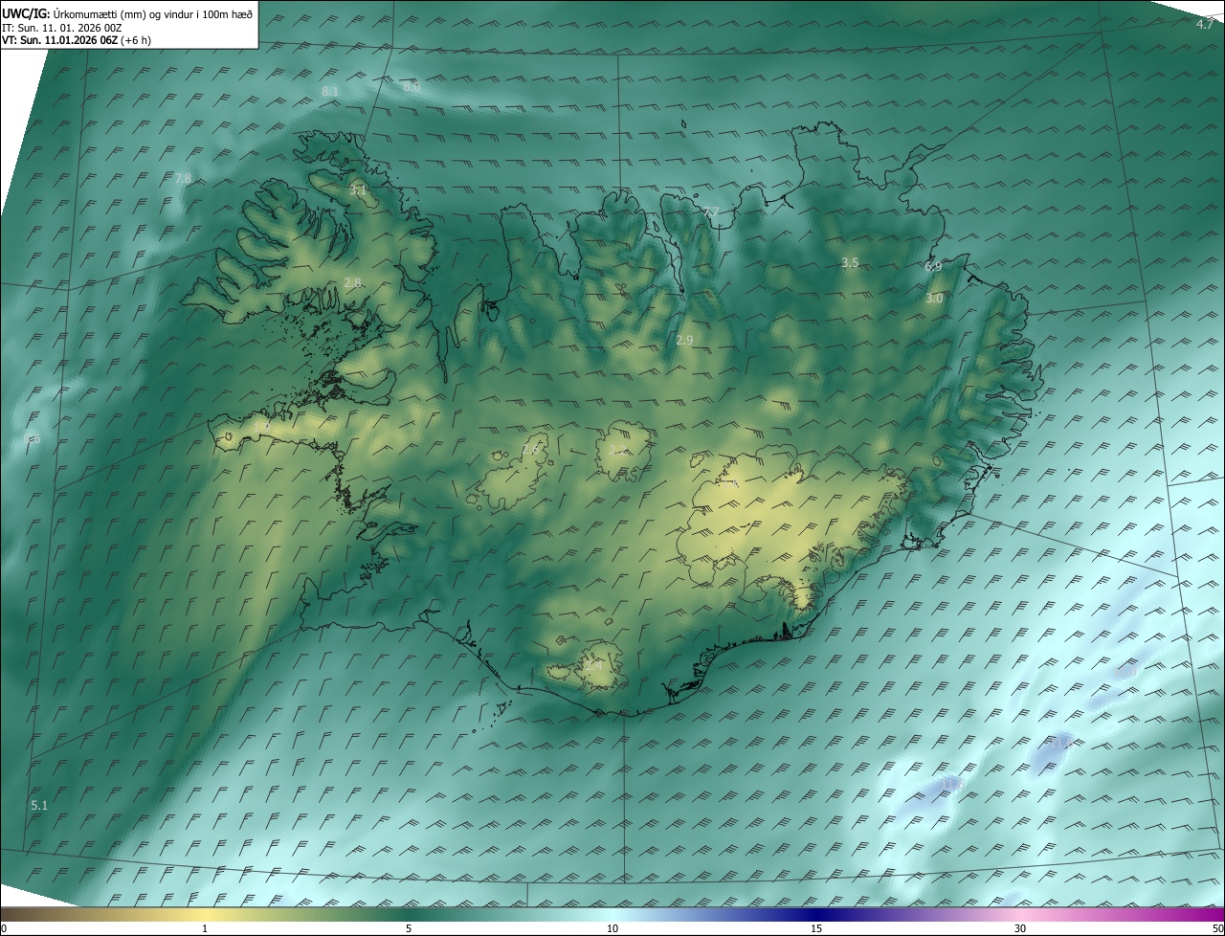This screenshot has width=1225, height=936.
Task: Click the navy blue section of colorbar
Action: [816, 914]
